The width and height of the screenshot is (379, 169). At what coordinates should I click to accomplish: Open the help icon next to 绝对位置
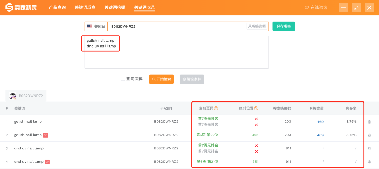coord(256,108)
